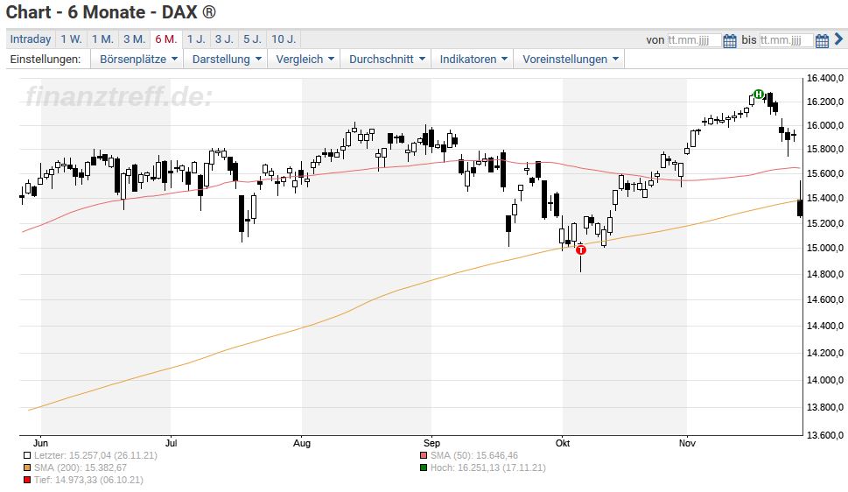Click the red Tief legend swatch
This screenshot has width=848, height=492.
point(27,480)
